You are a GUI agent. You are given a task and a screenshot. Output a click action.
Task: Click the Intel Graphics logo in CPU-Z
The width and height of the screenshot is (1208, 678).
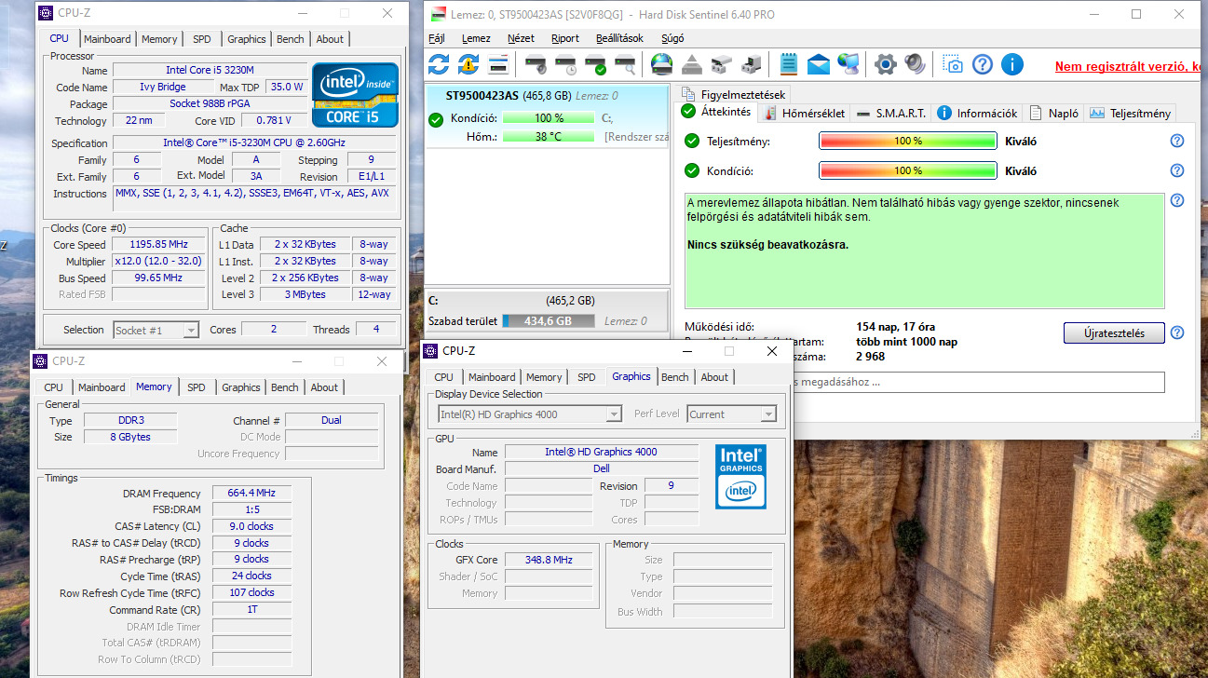pos(740,476)
